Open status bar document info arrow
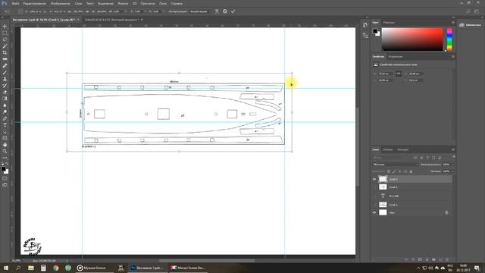The image size is (485, 273). (67, 261)
